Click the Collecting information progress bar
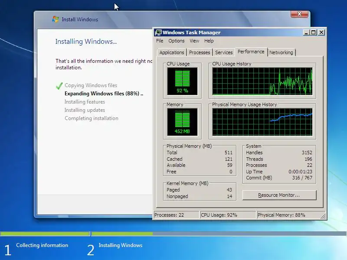Image resolution: width=347 pixels, height=260 pixels. tap(45, 234)
